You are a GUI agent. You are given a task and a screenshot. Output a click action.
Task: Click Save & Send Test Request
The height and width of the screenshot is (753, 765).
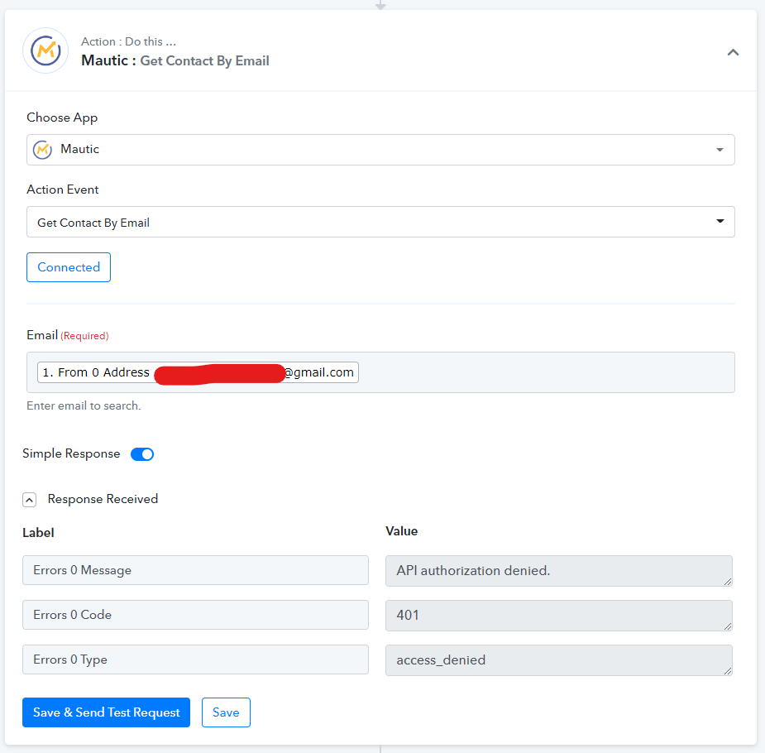click(107, 712)
